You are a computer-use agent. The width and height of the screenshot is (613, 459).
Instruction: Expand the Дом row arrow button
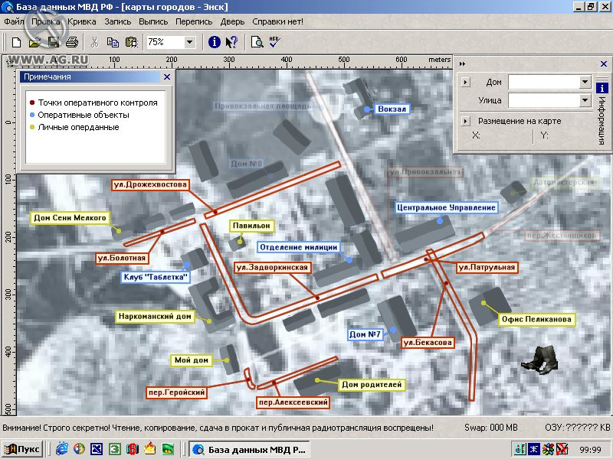coord(465,82)
